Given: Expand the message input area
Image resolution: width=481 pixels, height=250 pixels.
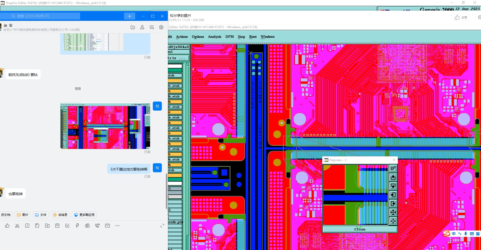Looking at the screenshot, I should 162,226.
